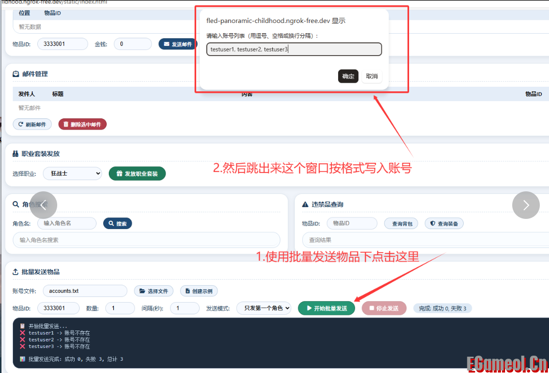Viewport: 549px width, 373px height.
Task: Focus the 违禁品查询 物品ID field
Action: click(352, 223)
